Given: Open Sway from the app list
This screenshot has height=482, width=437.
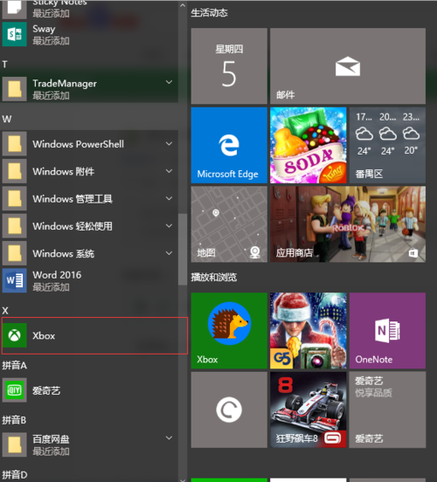Looking at the screenshot, I should coord(89,34).
